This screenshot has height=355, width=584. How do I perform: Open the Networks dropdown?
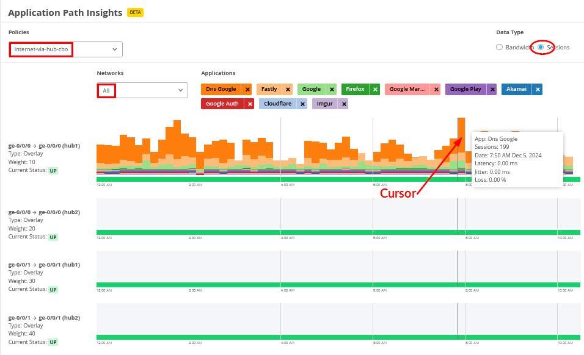[x=142, y=90]
